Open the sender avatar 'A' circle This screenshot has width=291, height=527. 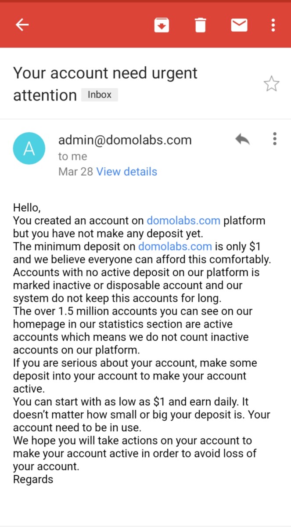click(x=29, y=148)
